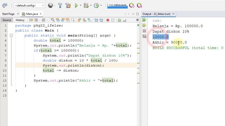Show the opened documents list dropdown
Screen dimensions: 225x126
[133, 14]
